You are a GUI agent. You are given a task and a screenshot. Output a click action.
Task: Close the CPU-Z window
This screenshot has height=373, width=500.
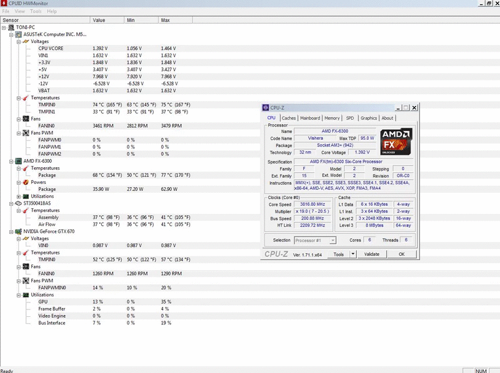pos(414,107)
